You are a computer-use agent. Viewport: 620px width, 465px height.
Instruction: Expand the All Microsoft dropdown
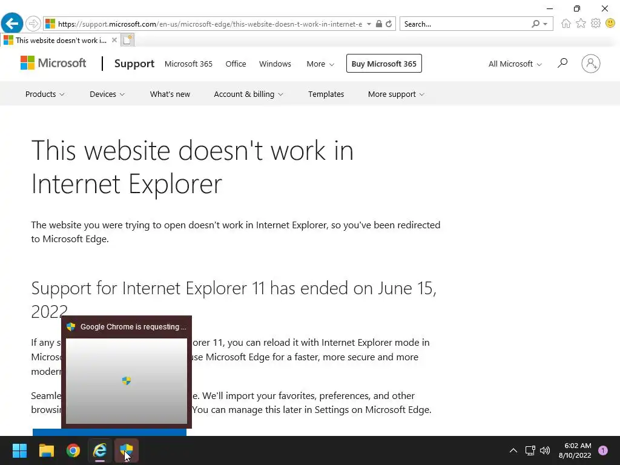(515, 64)
